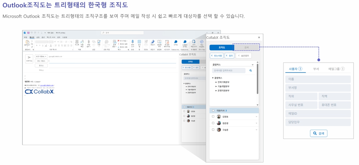Click the attach file (파일 첨부) paperclip icon

pyautogui.click(x=89, y=42)
